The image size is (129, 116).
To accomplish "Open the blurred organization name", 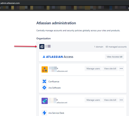I will click(x=48, y=46).
